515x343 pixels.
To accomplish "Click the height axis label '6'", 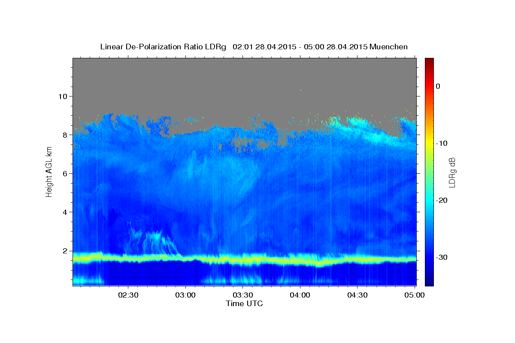I will pyautogui.click(x=65, y=173).
